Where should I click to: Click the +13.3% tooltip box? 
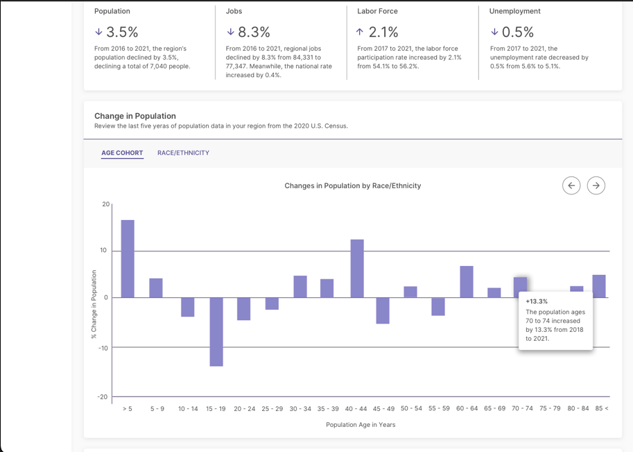(x=555, y=321)
